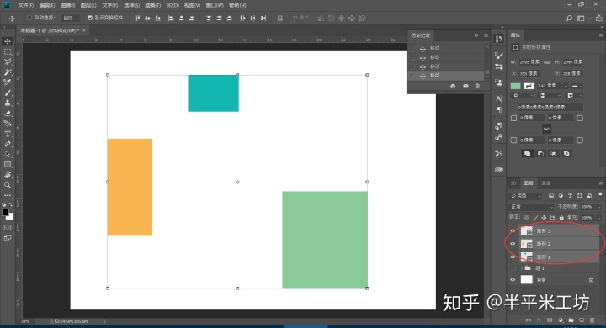Toggle the layer filter switch in Layers
The image size is (606, 328).
click(x=600, y=195)
